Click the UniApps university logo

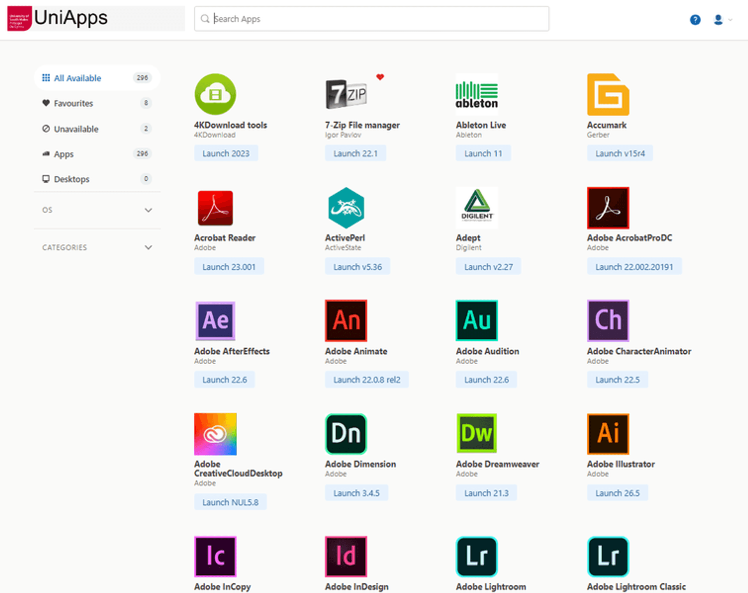click(x=19, y=18)
